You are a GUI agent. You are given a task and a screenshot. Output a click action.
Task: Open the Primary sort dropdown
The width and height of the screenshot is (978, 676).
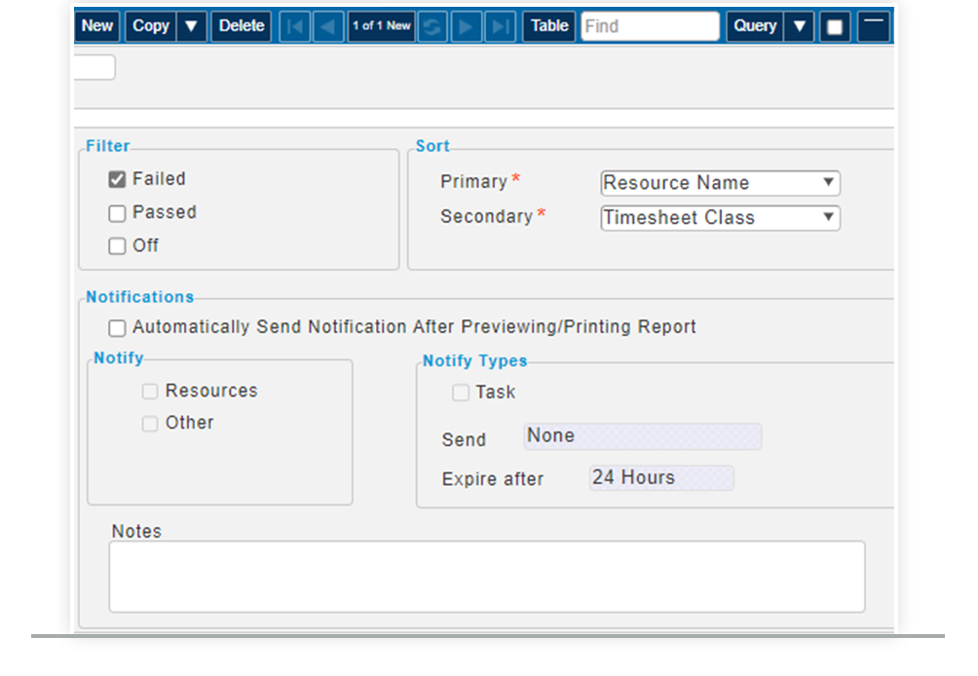[828, 183]
